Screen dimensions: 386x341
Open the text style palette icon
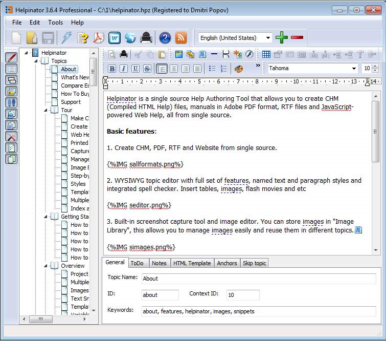(x=239, y=69)
